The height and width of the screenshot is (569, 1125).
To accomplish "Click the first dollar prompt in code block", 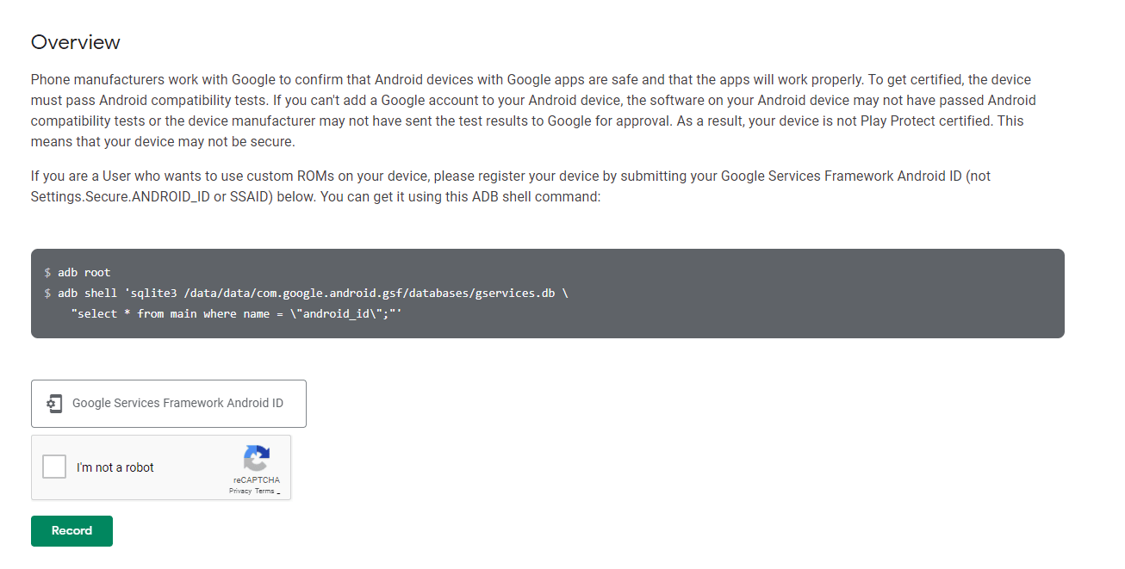I will coord(48,272).
